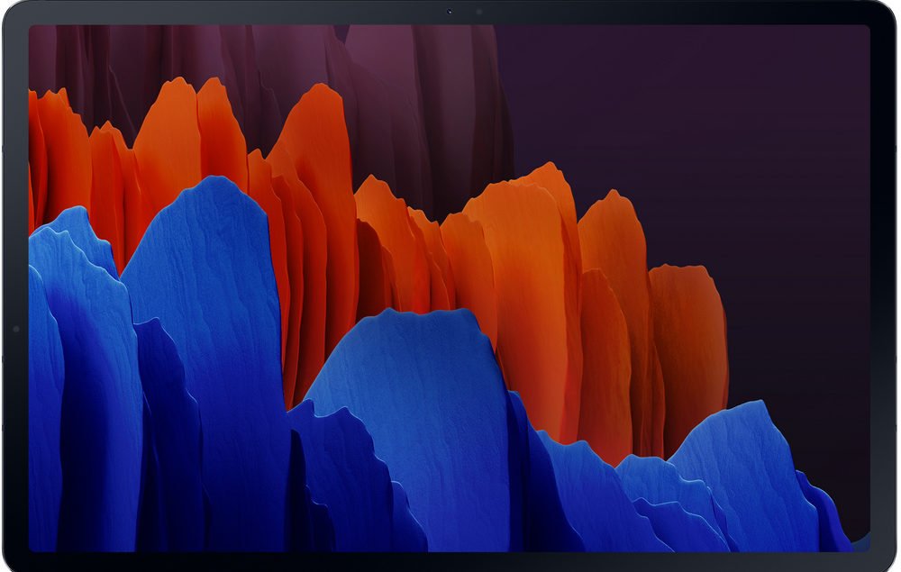Screen dimensions: 901x572
Task: Tap the sensor dot on left bezel
Action: click(15, 329)
